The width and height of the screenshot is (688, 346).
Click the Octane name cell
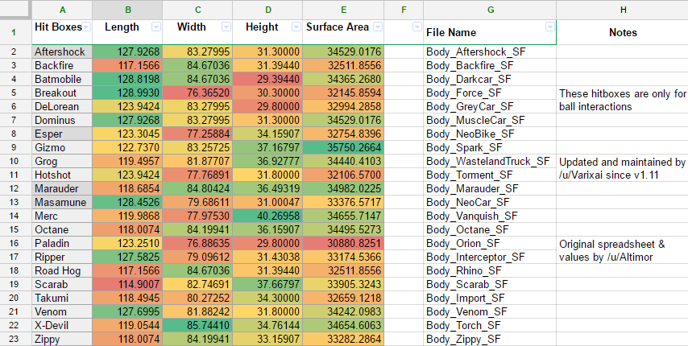[x=62, y=229]
